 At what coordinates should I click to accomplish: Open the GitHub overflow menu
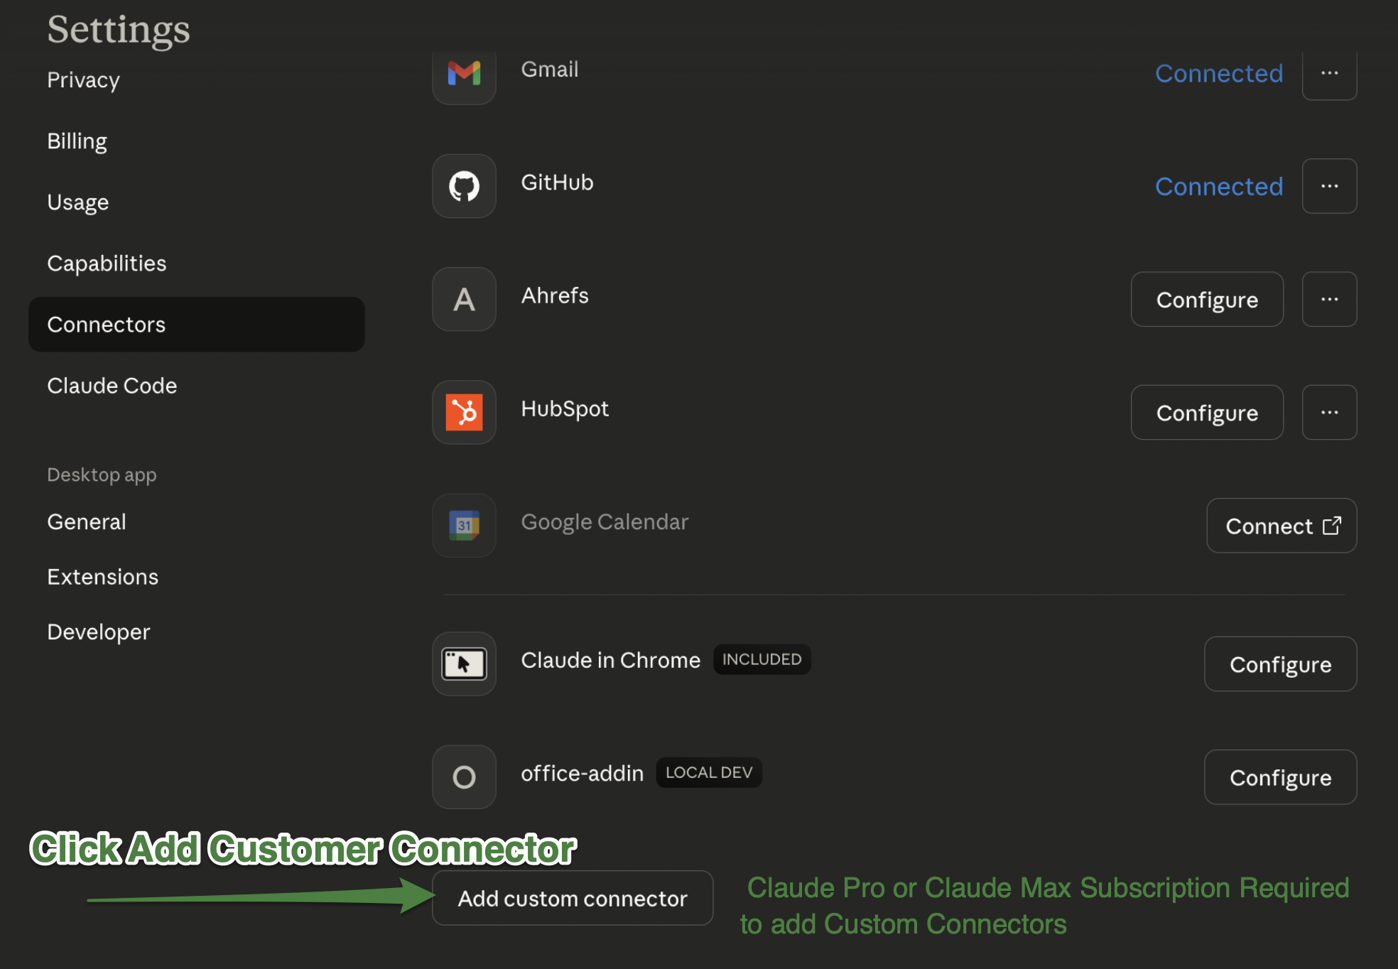(x=1328, y=186)
